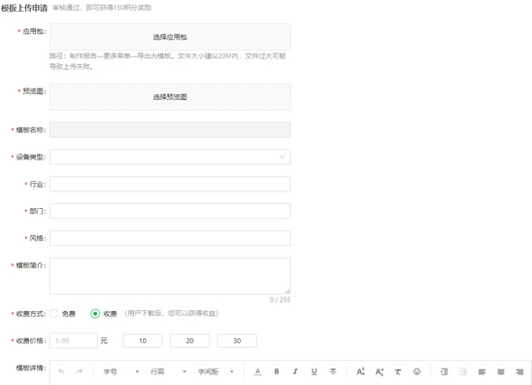Open the font color tool
Viewport: 532px width, 385px height.
[x=258, y=371]
